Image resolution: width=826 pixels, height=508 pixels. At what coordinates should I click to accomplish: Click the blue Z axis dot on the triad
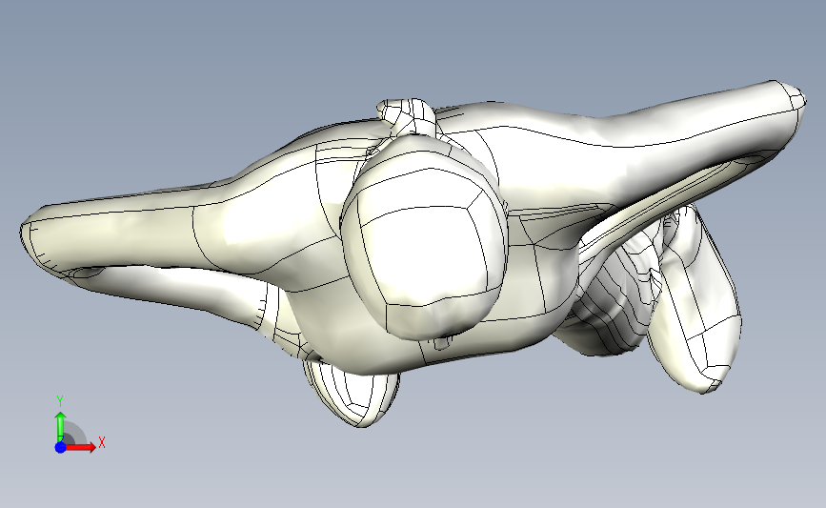tap(61, 447)
